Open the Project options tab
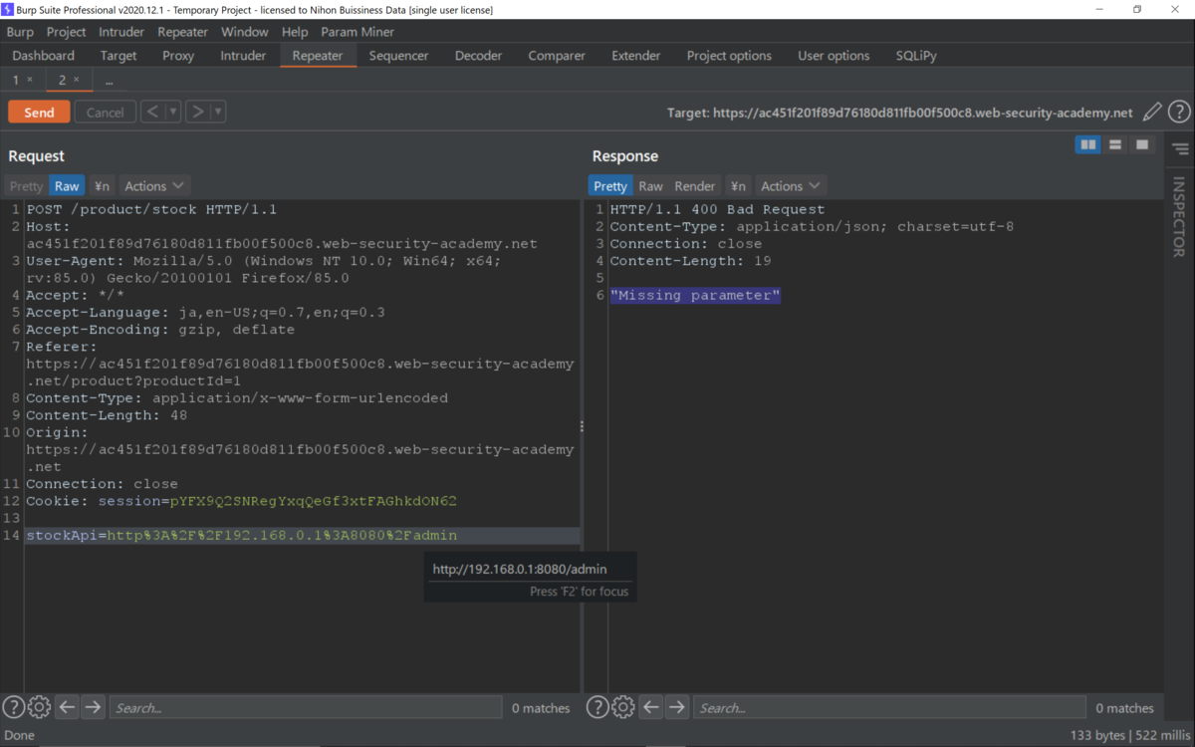The height and width of the screenshot is (747, 1195). pyautogui.click(x=729, y=56)
